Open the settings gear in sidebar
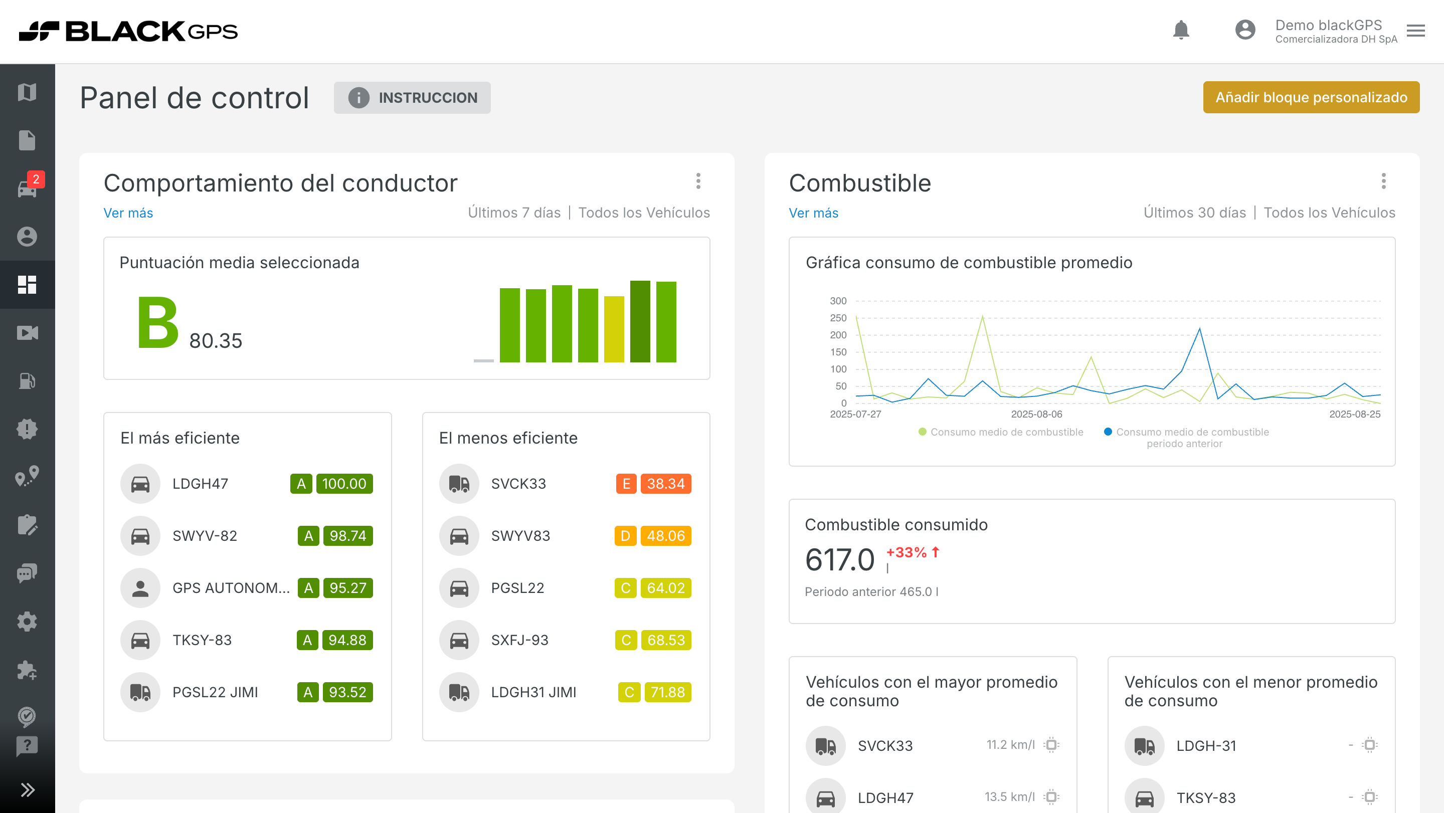Image resolution: width=1444 pixels, height=813 pixels. tap(27, 622)
